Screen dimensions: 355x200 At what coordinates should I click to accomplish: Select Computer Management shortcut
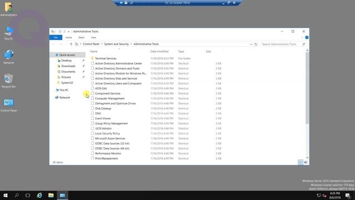[110, 98]
